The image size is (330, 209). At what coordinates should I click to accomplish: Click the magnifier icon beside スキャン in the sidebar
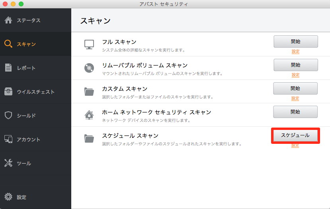(8, 44)
